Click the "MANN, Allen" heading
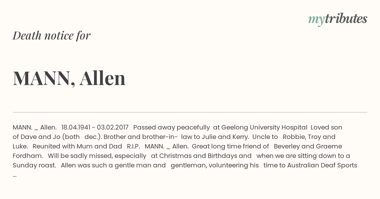 [x=69, y=78]
